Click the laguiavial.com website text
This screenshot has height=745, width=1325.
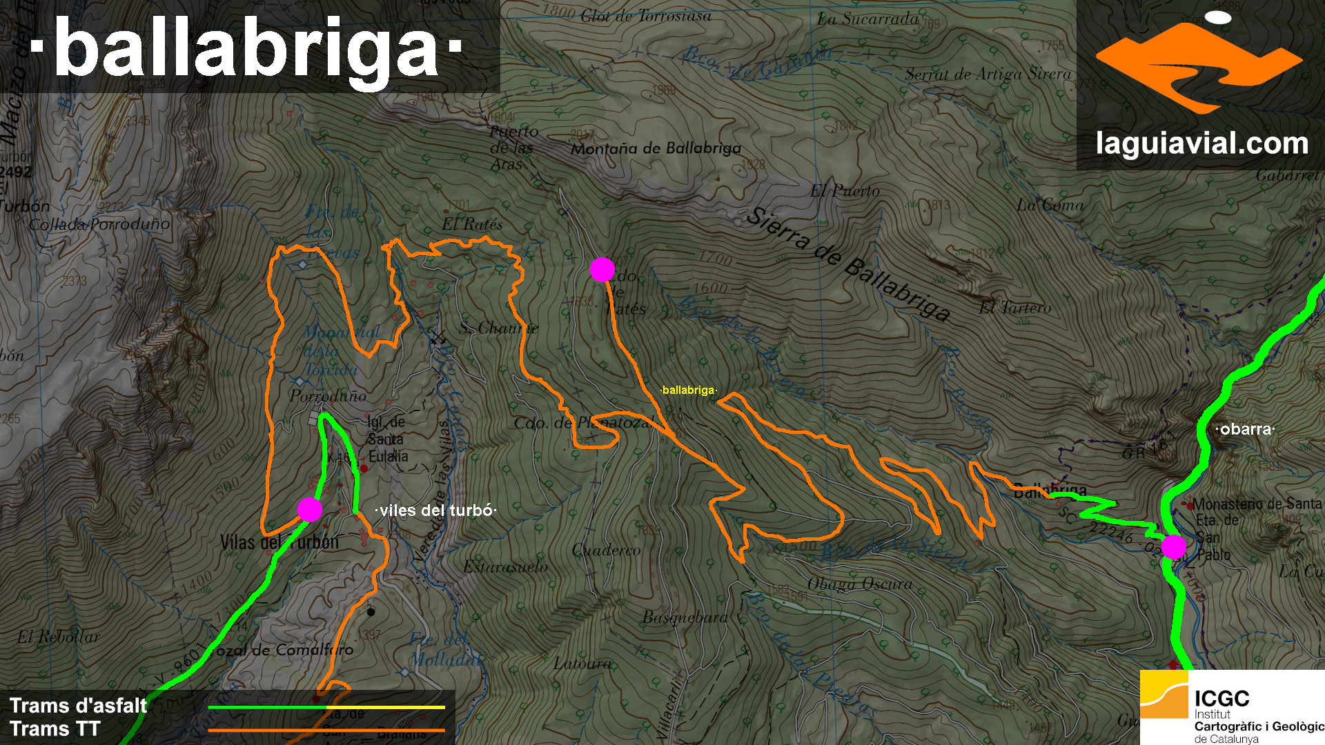(1201, 143)
